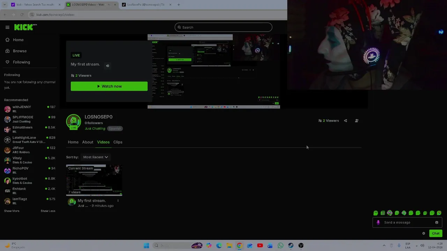Click the JRFour channel avatar

7,150
